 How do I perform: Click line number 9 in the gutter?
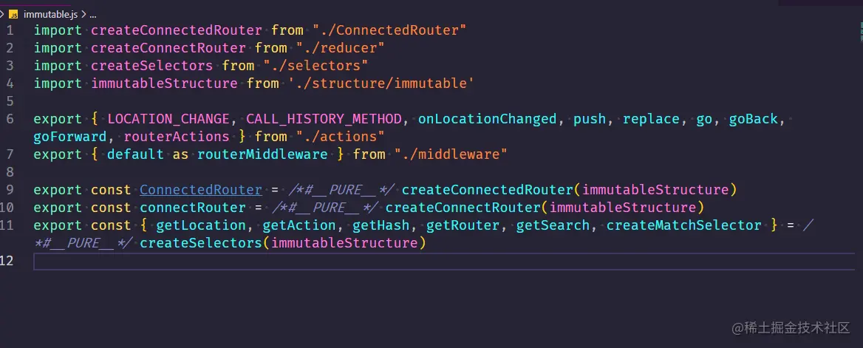pyautogui.click(x=10, y=190)
